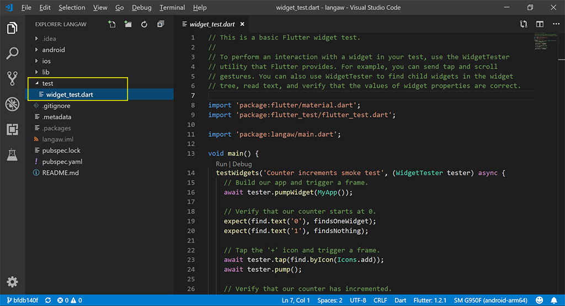
Task: Split the editor to the right
Action: click(x=540, y=24)
